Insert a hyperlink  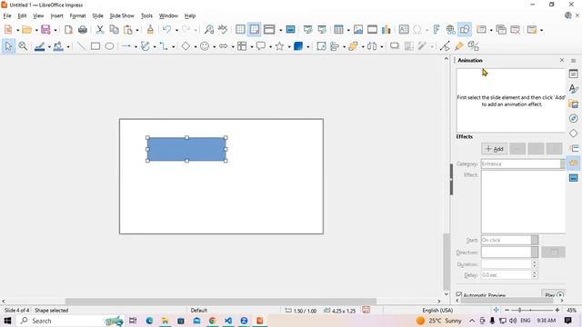click(x=451, y=30)
